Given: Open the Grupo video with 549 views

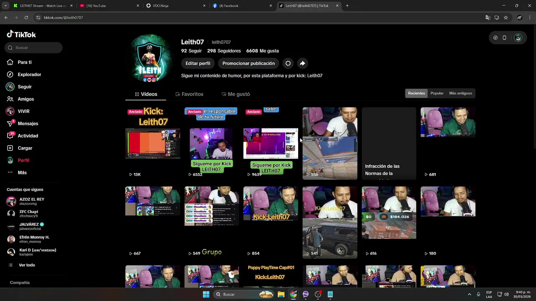Looking at the screenshot, I should (211, 222).
